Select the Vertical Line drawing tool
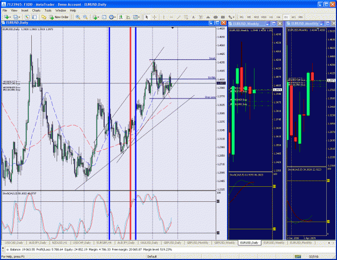 point(164,17)
